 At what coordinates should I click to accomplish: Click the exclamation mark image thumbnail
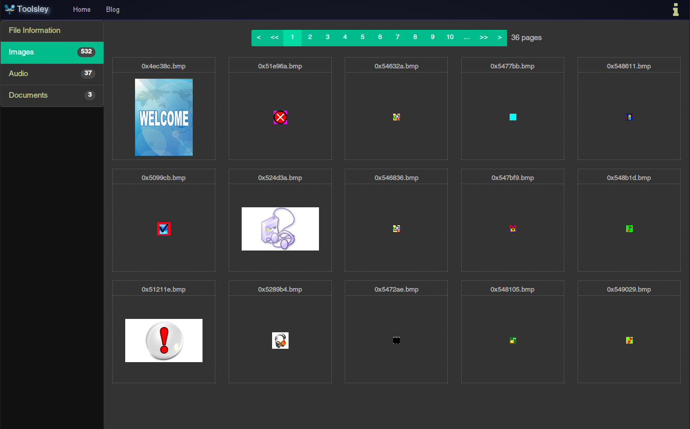164,341
